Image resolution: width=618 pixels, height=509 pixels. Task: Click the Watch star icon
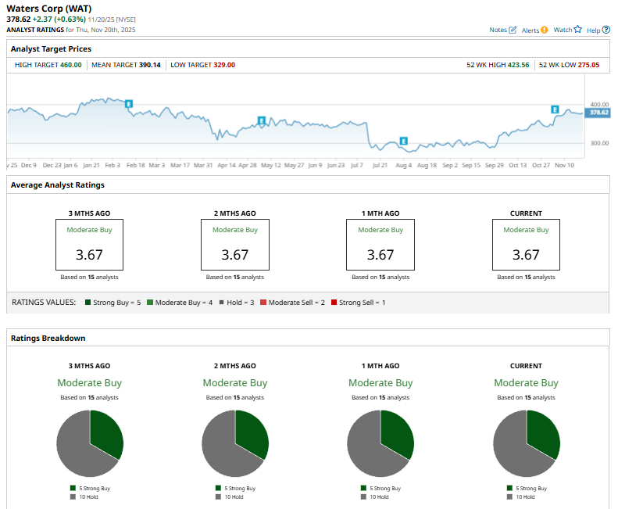[x=577, y=30]
